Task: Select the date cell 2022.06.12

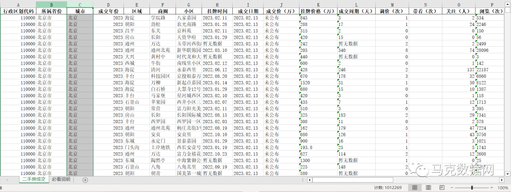Action: pyautogui.click(x=217, y=69)
